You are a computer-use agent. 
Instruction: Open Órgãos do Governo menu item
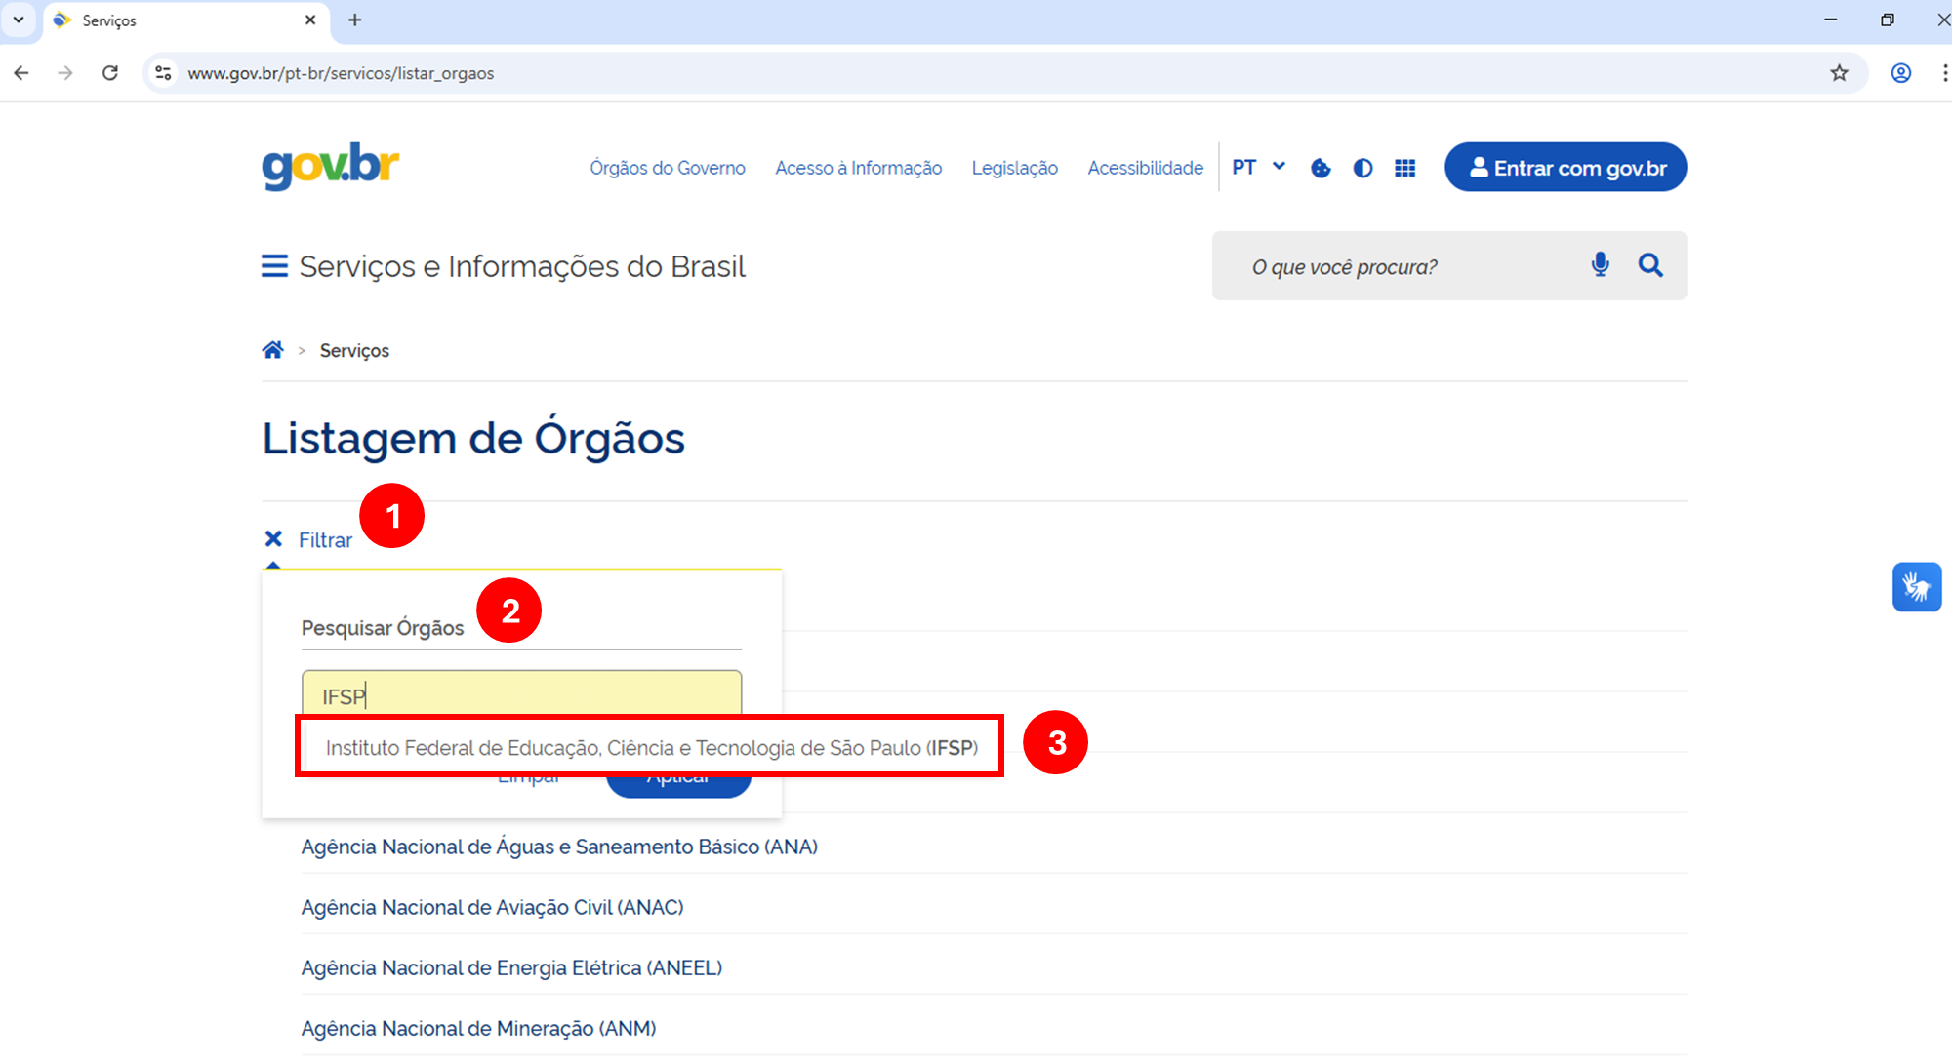pyautogui.click(x=667, y=168)
